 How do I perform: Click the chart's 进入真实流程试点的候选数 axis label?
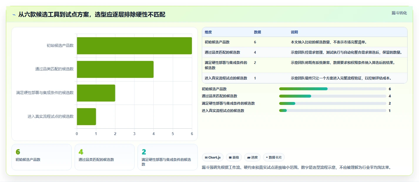(51, 116)
